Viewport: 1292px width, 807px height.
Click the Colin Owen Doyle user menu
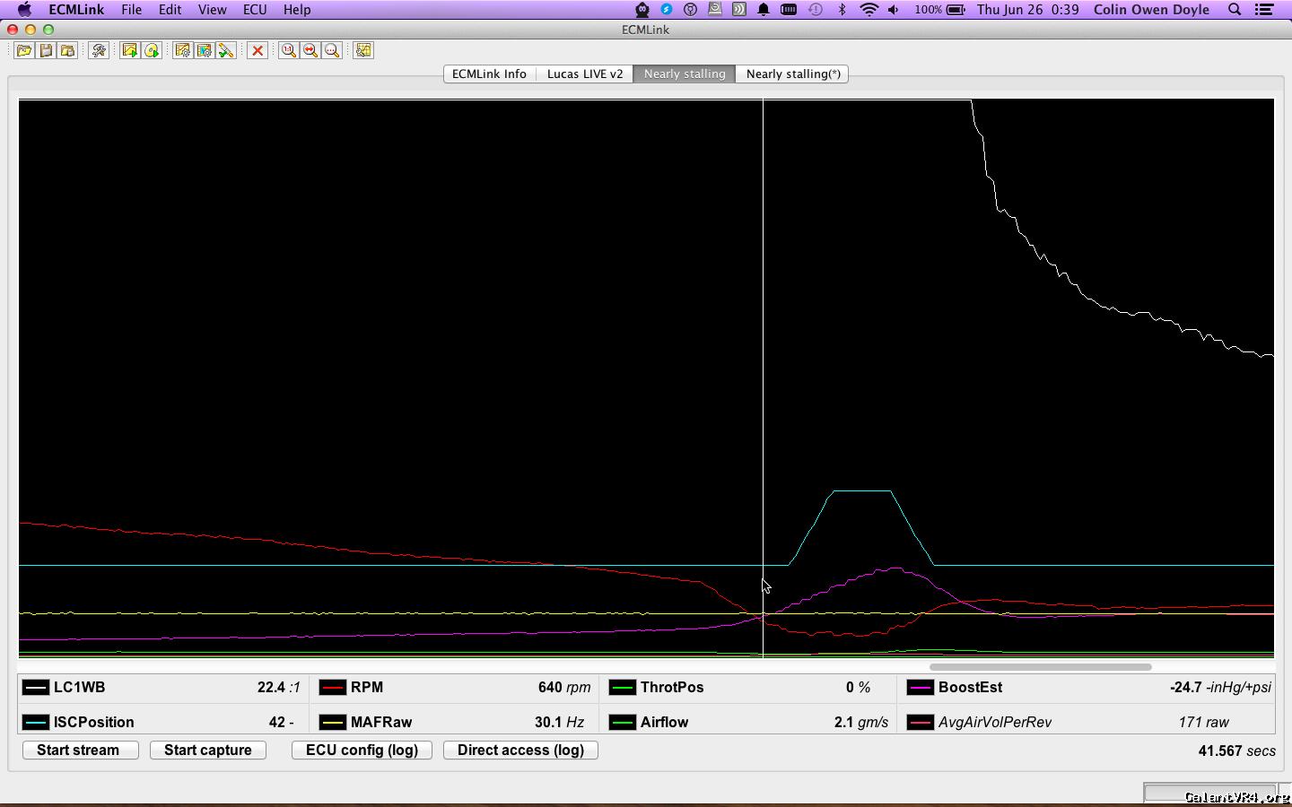coord(1151,10)
